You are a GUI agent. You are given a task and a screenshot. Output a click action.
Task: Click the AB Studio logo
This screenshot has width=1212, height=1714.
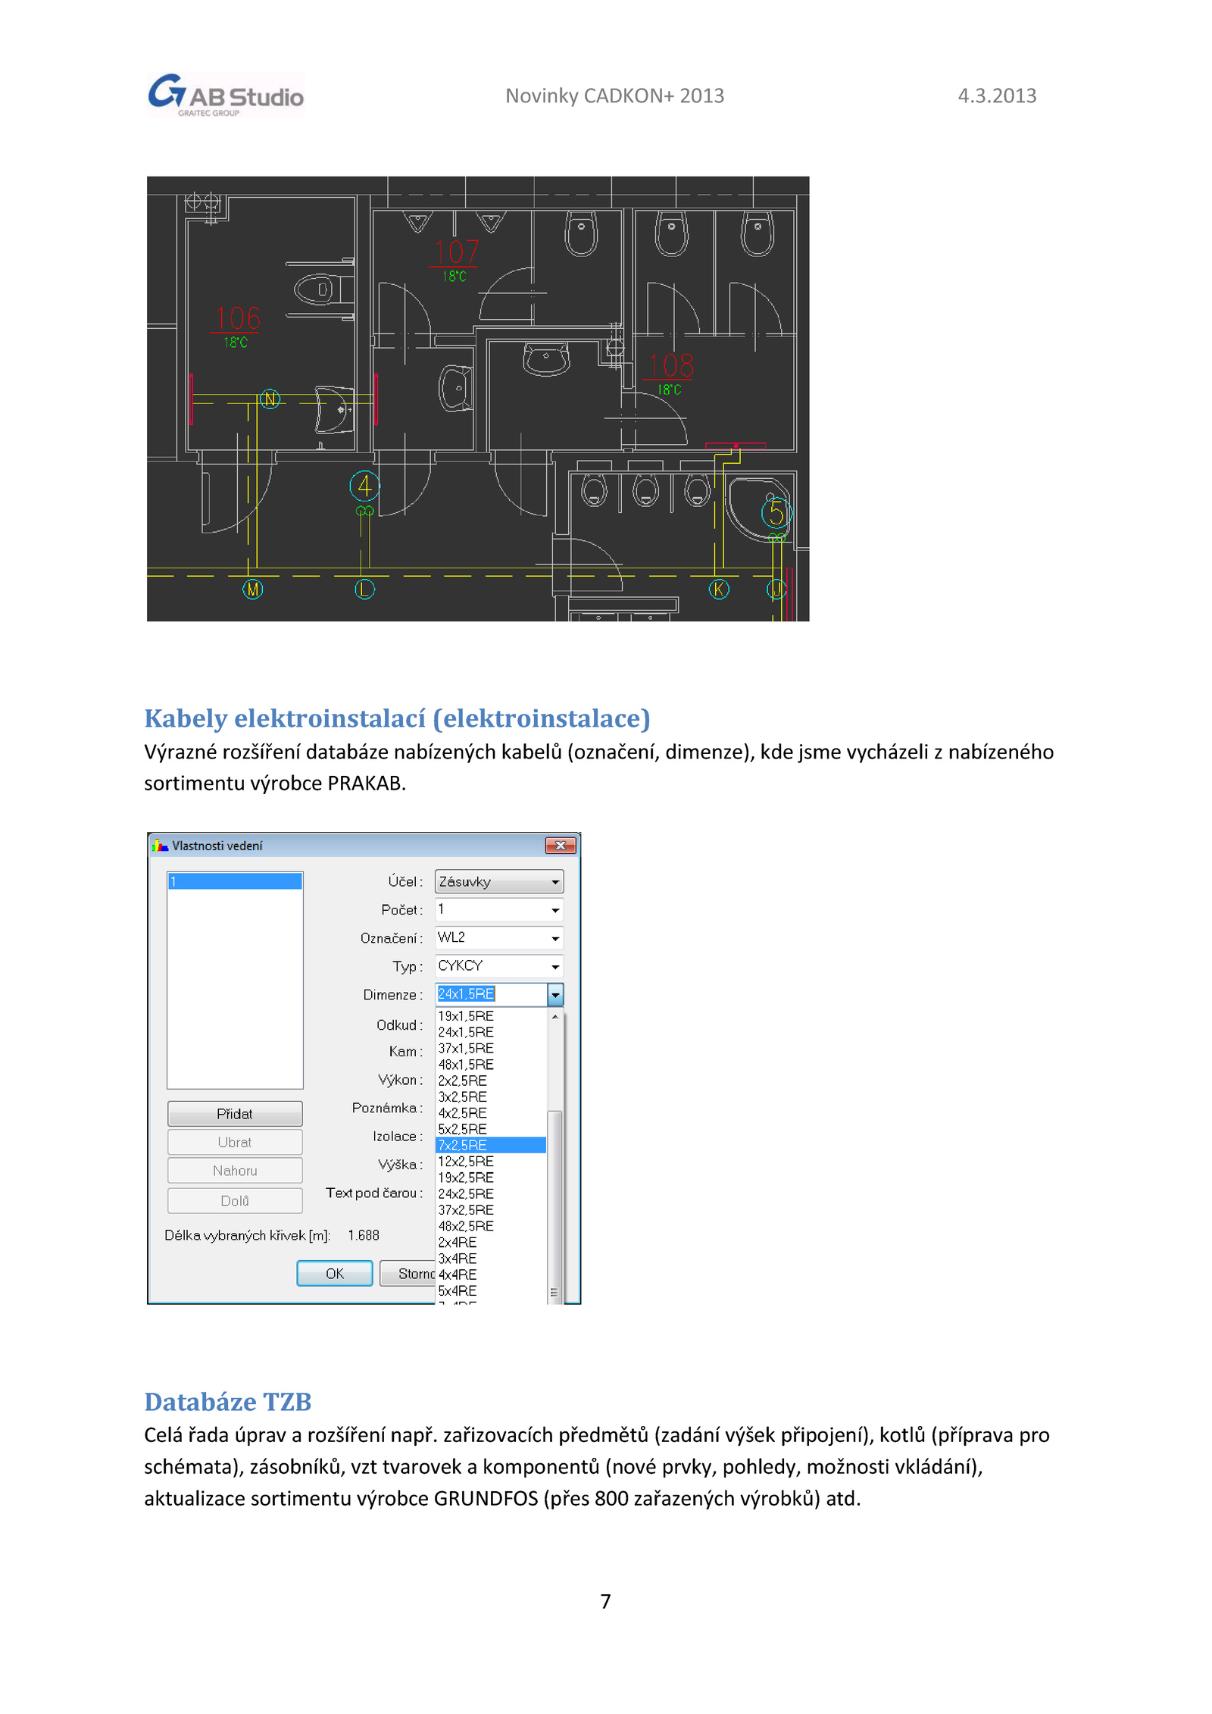pyautogui.click(x=226, y=95)
